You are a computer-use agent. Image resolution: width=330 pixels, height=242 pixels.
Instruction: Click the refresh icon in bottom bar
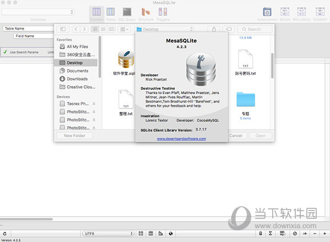4,233
